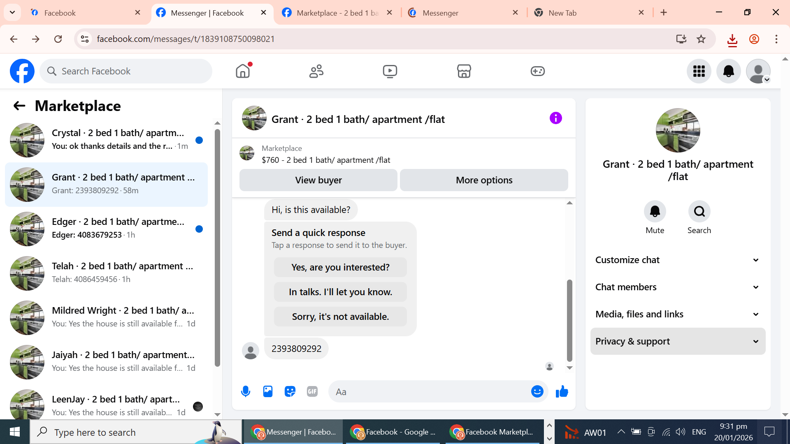Click the chat messages scrollbar thumb

pos(569,320)
